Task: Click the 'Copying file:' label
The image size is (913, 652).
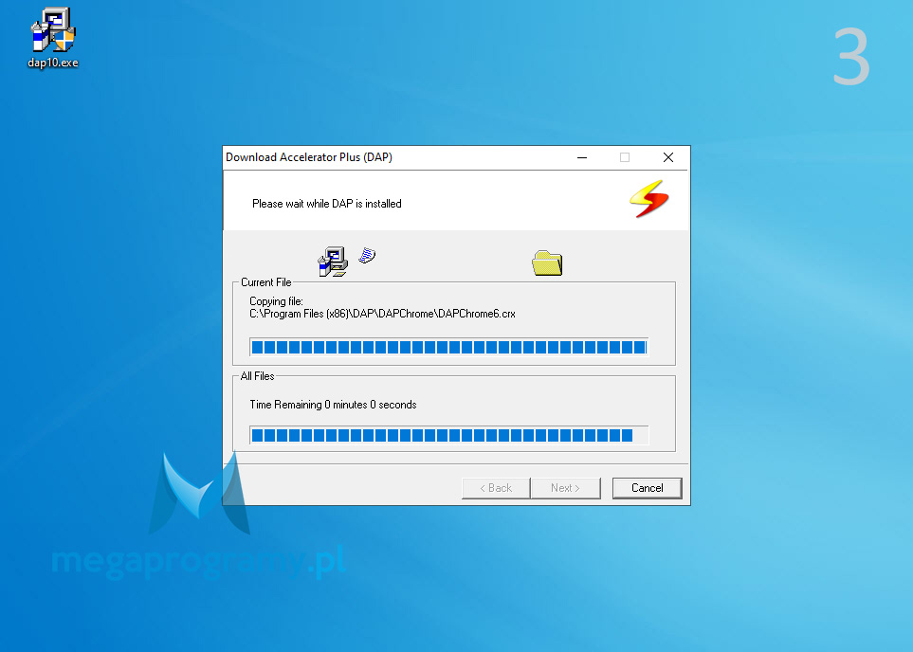Action: click(277, 301)
